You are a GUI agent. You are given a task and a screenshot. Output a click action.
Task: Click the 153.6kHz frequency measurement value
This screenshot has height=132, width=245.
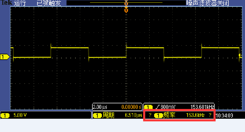195,115
